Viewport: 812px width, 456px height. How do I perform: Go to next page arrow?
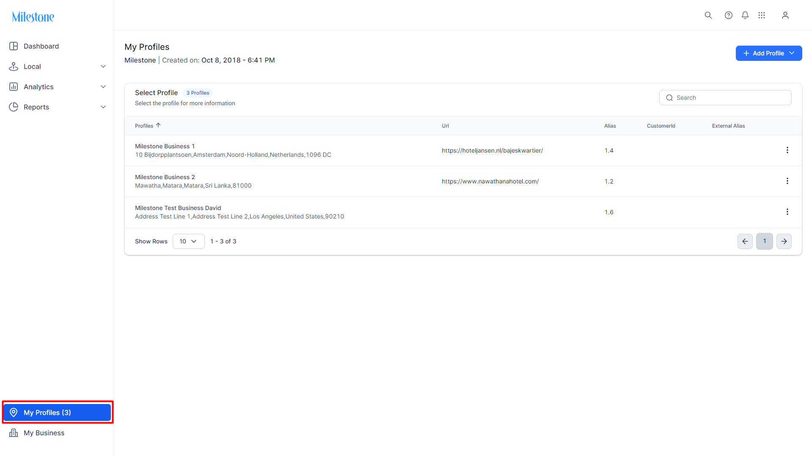click(784, 241)
